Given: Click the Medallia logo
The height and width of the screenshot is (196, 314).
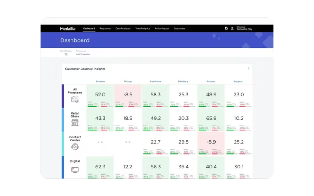Looking at the screenshot, I should click(67, 28).
